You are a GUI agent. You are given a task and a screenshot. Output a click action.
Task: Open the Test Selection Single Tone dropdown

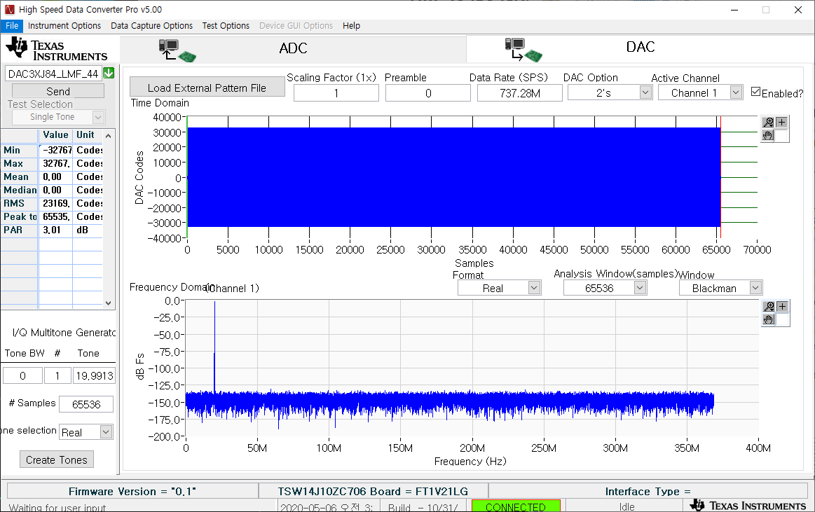click(98, 118)
